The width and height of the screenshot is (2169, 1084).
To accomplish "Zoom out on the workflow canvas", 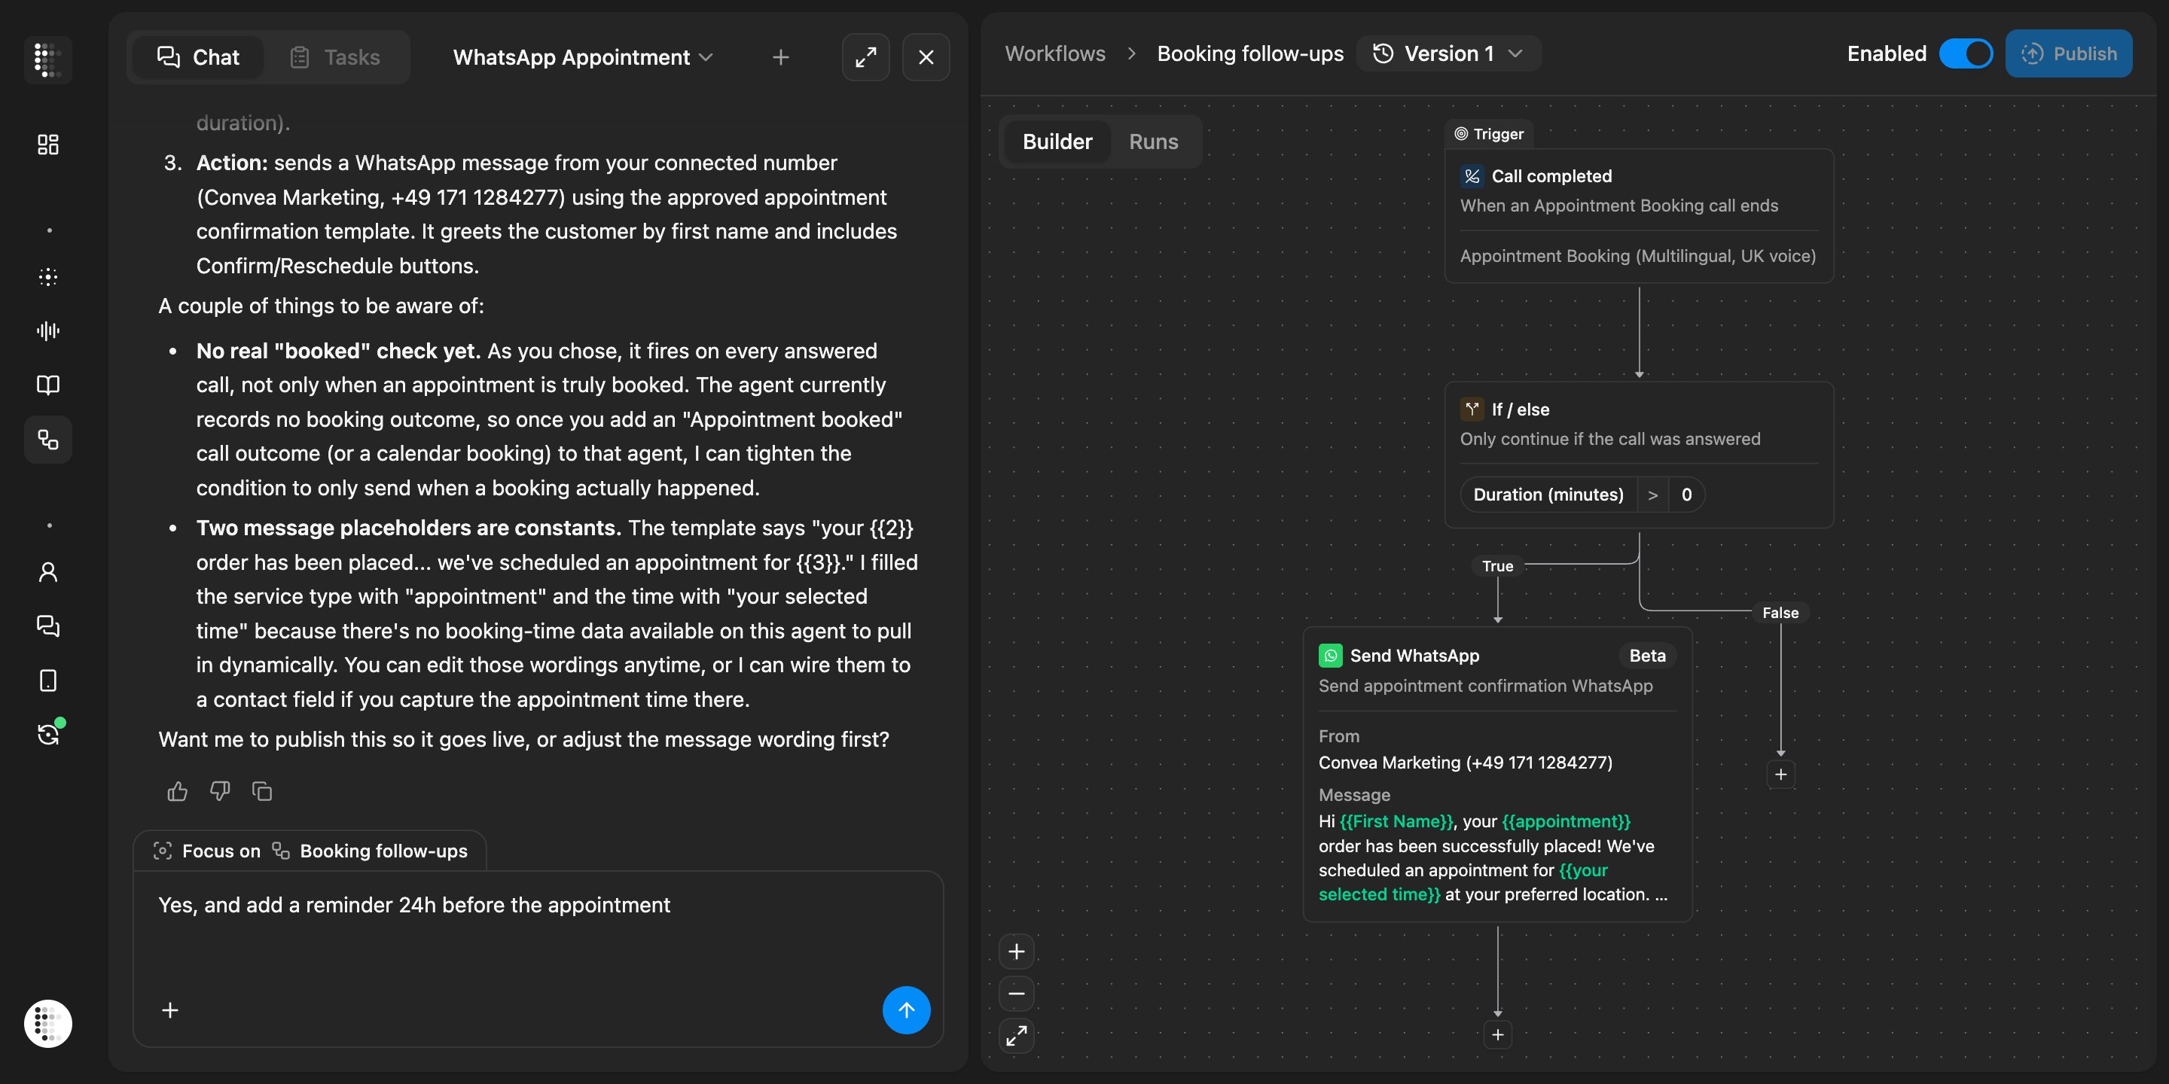I will coord(1016,994).
